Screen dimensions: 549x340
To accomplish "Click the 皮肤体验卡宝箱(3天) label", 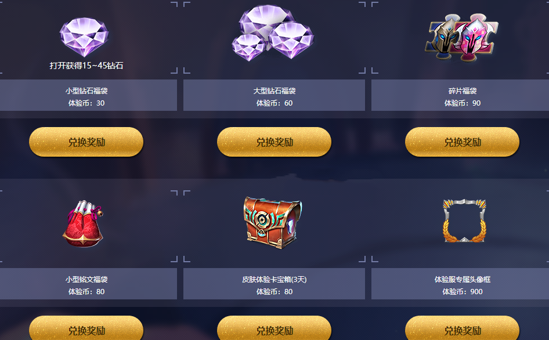I will (274, 280).
